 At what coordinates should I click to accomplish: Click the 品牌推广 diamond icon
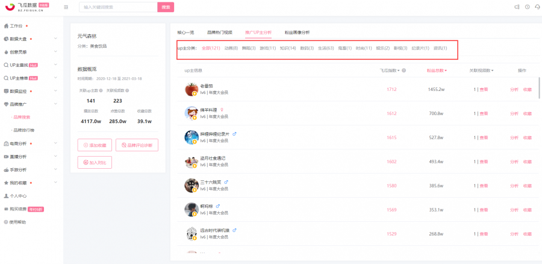(6, 104)
